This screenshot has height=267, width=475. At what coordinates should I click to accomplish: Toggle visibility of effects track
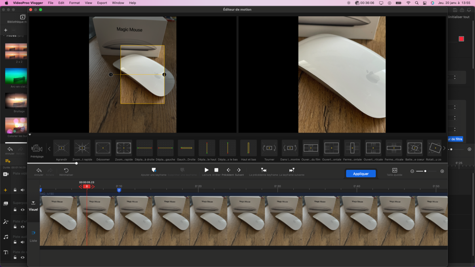23,227
